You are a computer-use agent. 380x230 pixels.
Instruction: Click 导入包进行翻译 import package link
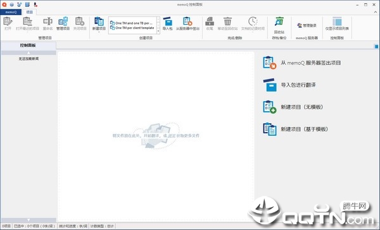(x=289, y=85)
